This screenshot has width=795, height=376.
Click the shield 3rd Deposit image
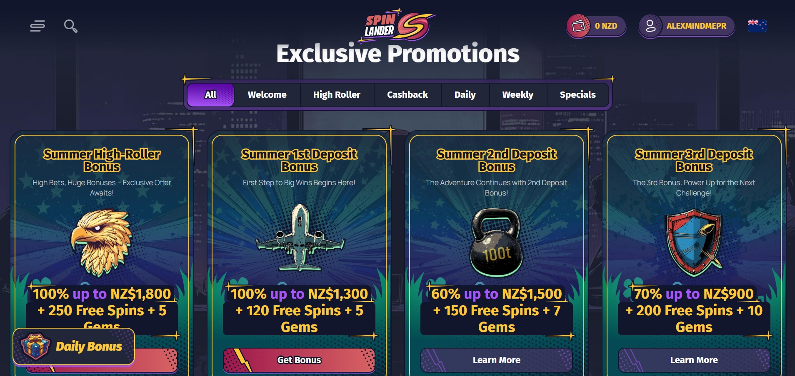click(694, 242)
